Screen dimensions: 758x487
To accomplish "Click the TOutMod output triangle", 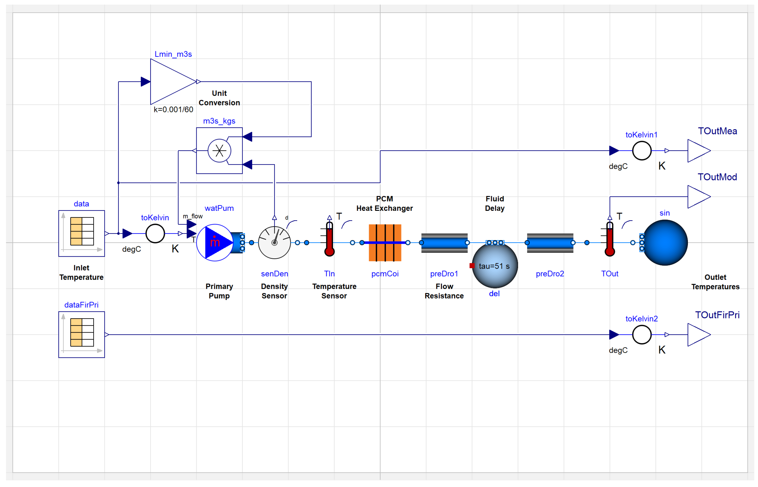I will (x=698, y=197).
